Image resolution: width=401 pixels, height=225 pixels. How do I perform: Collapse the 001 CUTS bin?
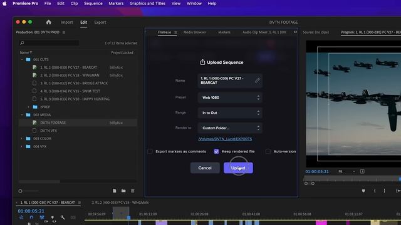coord(22,59)
